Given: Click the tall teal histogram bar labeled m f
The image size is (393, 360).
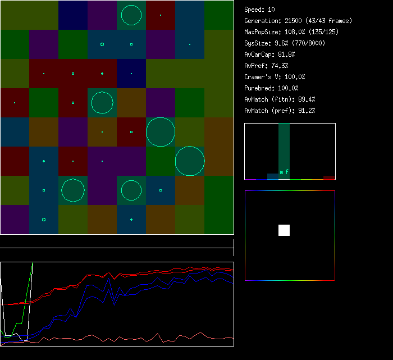Looking at the screenshot, I should pos(284,152).
